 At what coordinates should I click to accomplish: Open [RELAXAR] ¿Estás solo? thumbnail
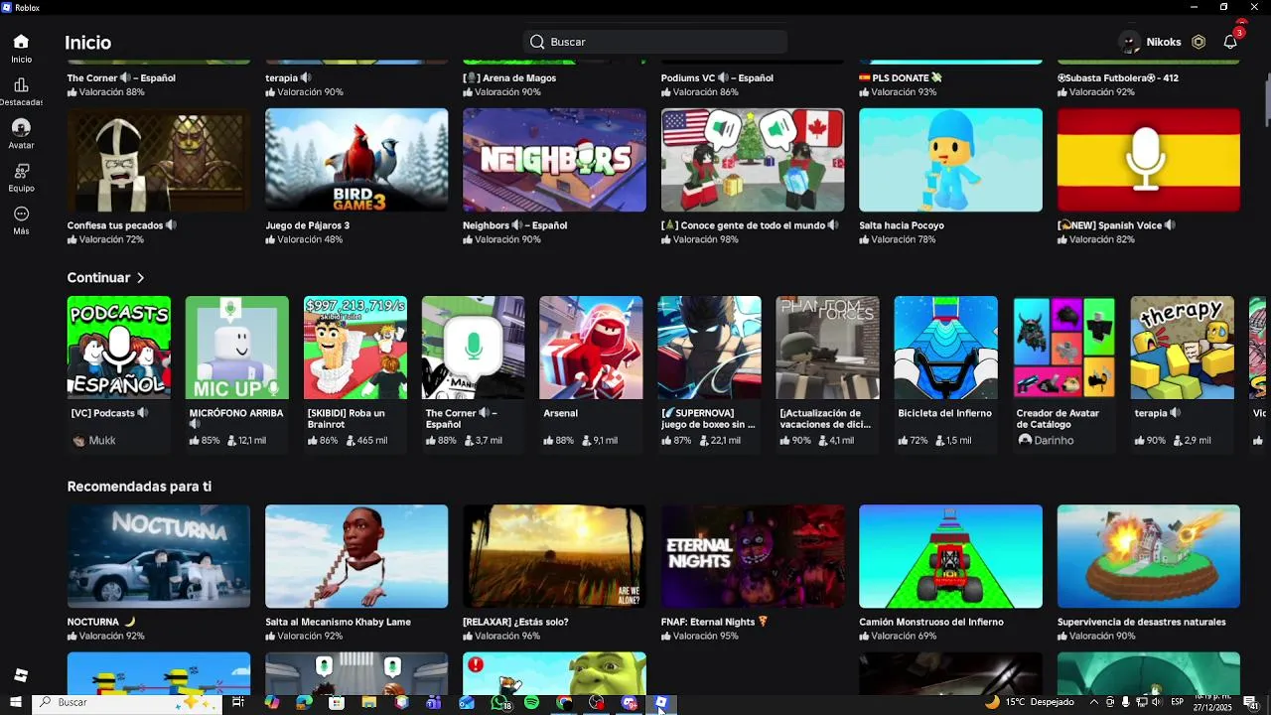tap(554, 556)
